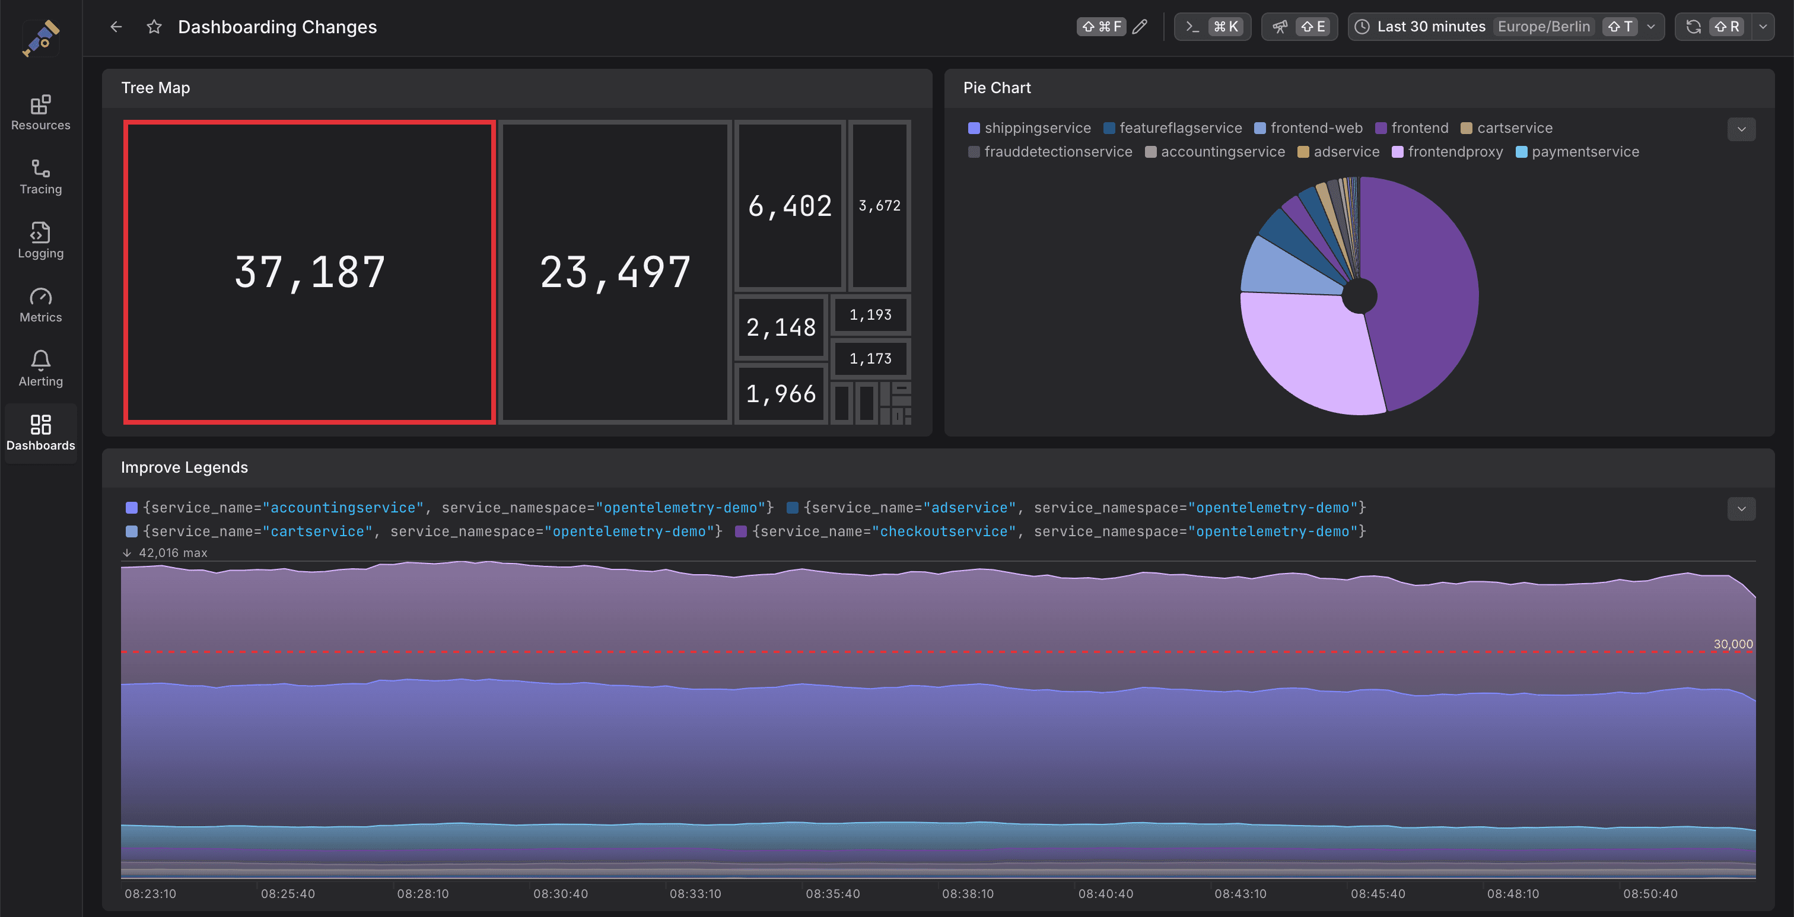Expand the refresh interval dropdown arrow
This screenshot has height=917, width=1794.
[x=1763, y=27]
